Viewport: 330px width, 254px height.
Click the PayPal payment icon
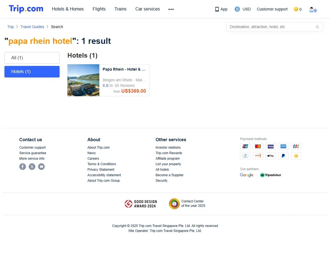283,156
